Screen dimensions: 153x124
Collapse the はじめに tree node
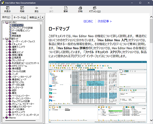tap(3, 23)
